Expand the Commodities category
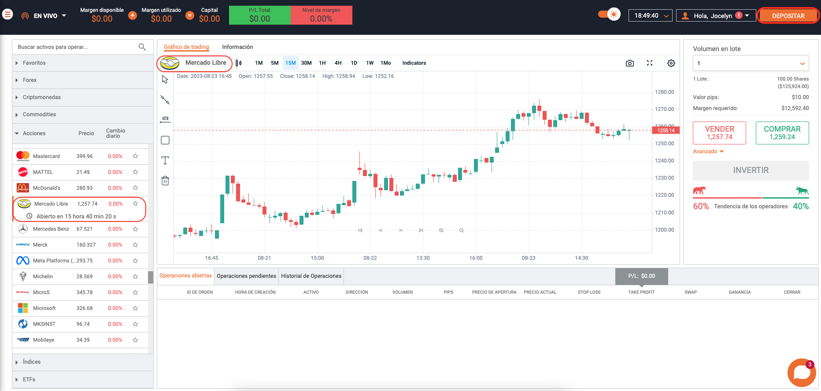Image resolution: width=821 pixels, height=391 pixels. (83, 114)
